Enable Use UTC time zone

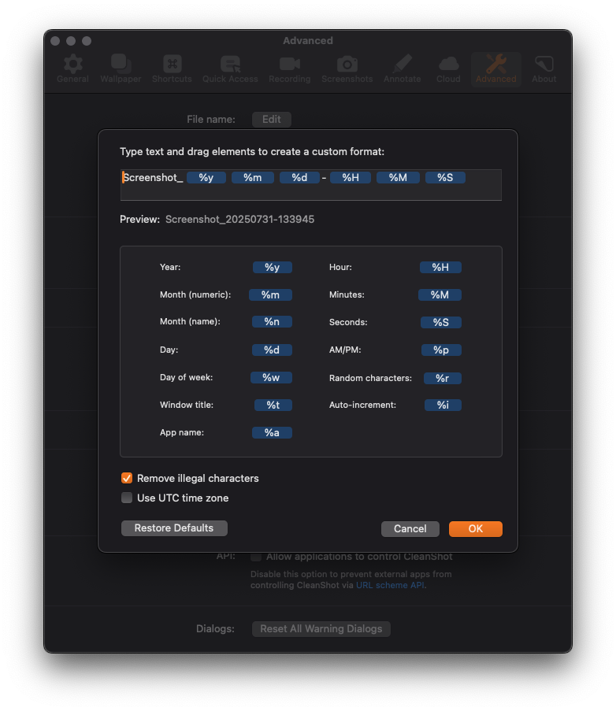click(127, 498)
